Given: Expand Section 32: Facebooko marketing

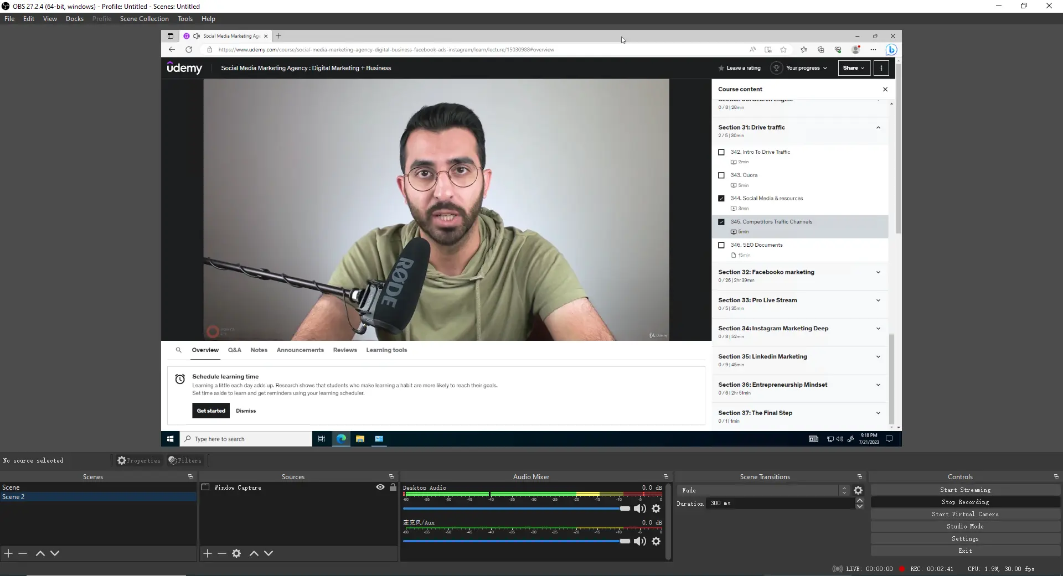Looking at the screenshot, I should 878,272.
